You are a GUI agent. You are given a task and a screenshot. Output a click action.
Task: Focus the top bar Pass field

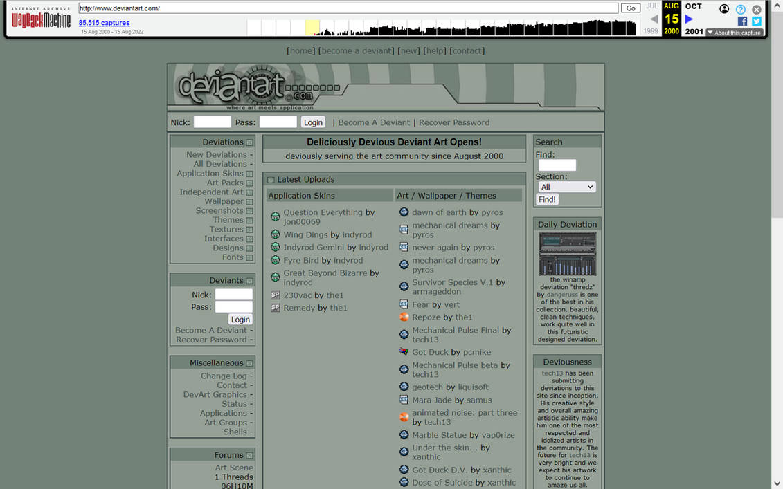point(278,122)
